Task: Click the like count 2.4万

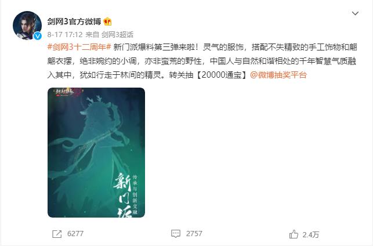Action: [311, 234]
